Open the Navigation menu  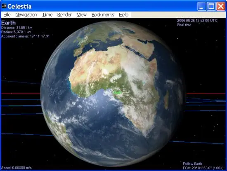point(26,15)
